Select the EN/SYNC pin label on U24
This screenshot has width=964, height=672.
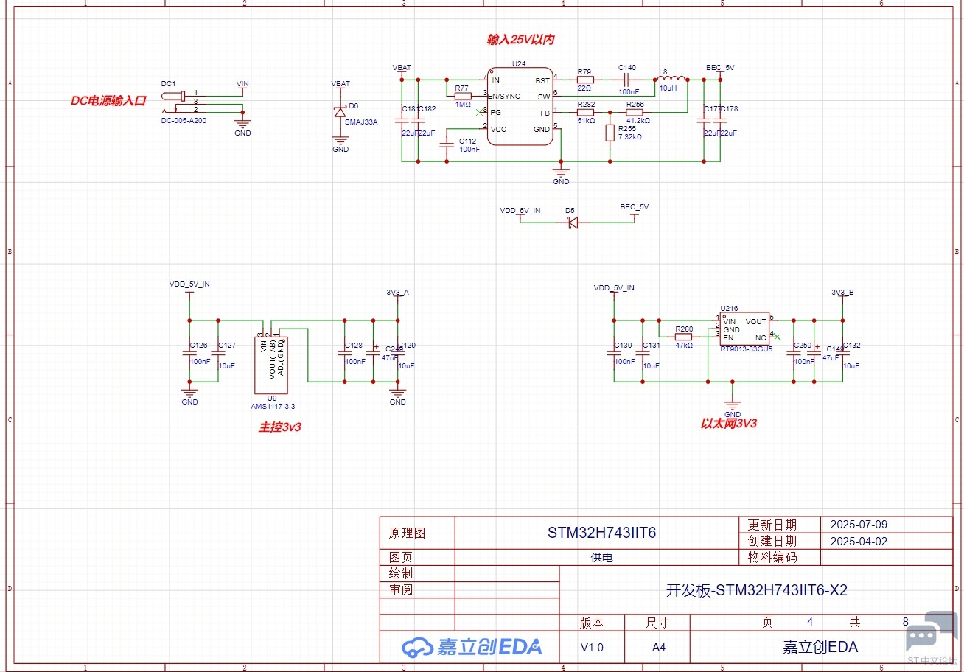pyautogui.click(x=505, y=97)
